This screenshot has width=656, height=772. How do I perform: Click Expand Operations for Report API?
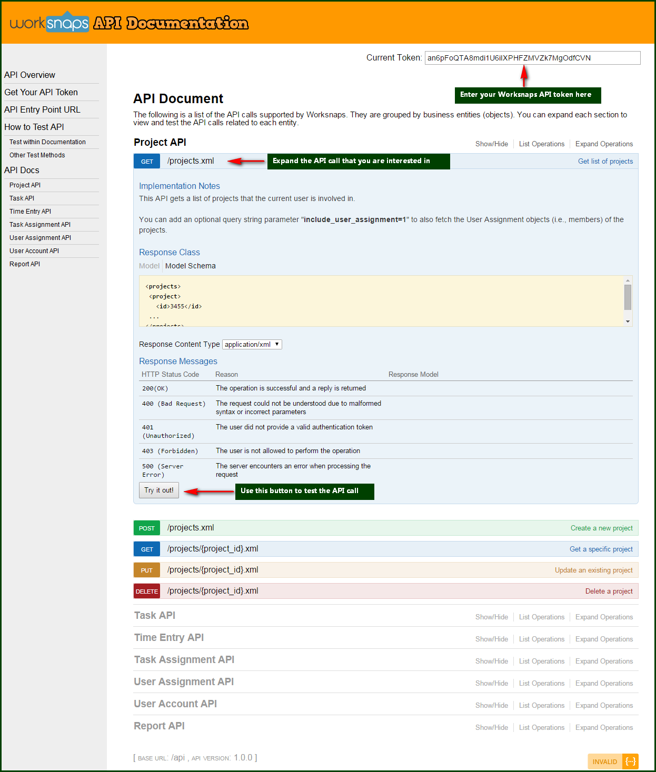[x=604, y=727]
